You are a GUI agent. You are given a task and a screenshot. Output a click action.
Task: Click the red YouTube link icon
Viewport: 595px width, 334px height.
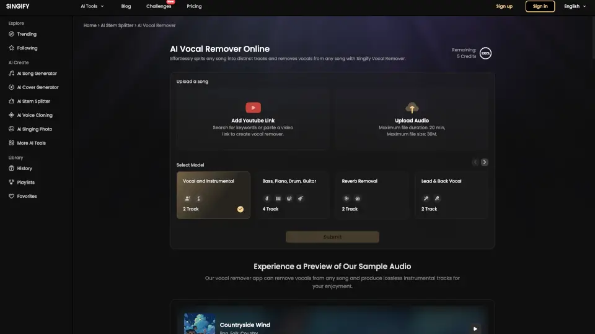click(x=253, y=108)
